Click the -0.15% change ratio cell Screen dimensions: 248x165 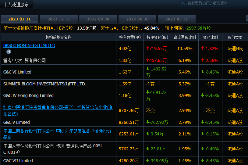[210, 134]
